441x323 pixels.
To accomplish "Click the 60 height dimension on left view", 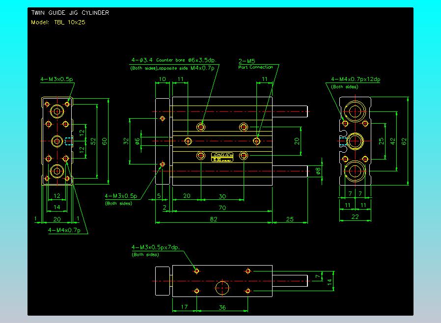I will pos(104,141).
